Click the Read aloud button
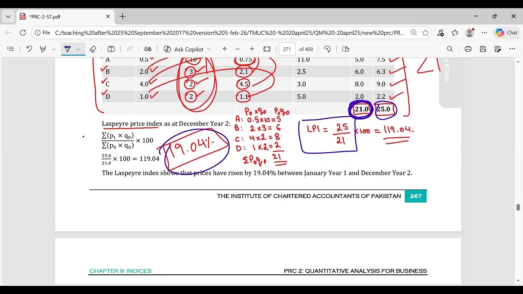Viewport: 523px width, 294px height. pyautogui.click(x=130, y=49)
